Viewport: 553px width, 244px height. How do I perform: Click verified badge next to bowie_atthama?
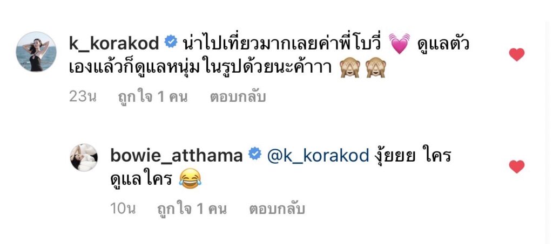pos(255,155)
